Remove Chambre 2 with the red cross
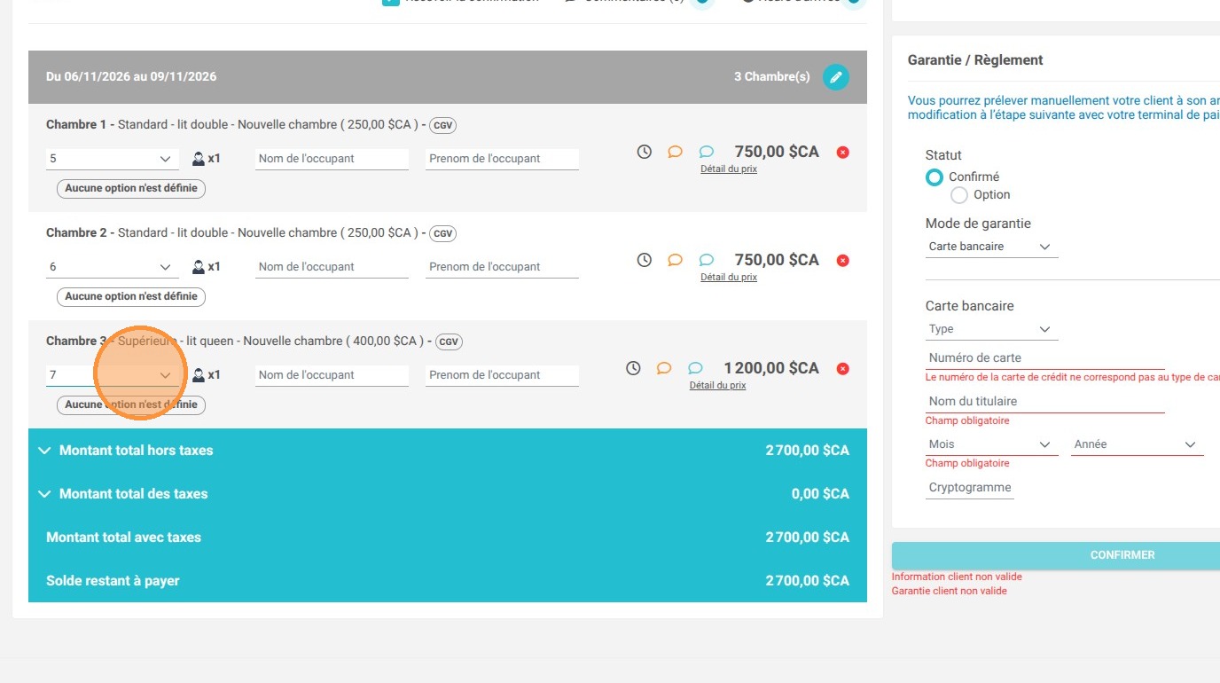This screenshot has height=683, width=1220. (x=843, y=260)
